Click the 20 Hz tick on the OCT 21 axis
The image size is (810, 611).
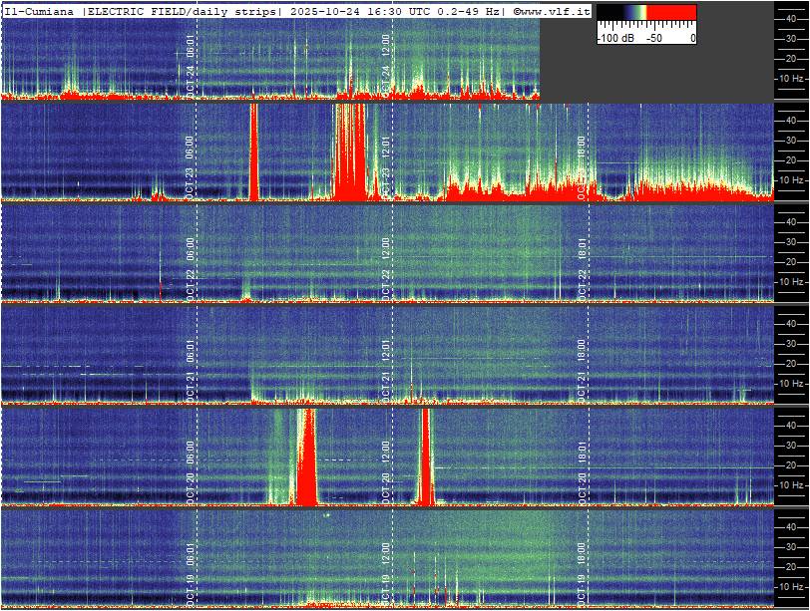pos(790,363)
